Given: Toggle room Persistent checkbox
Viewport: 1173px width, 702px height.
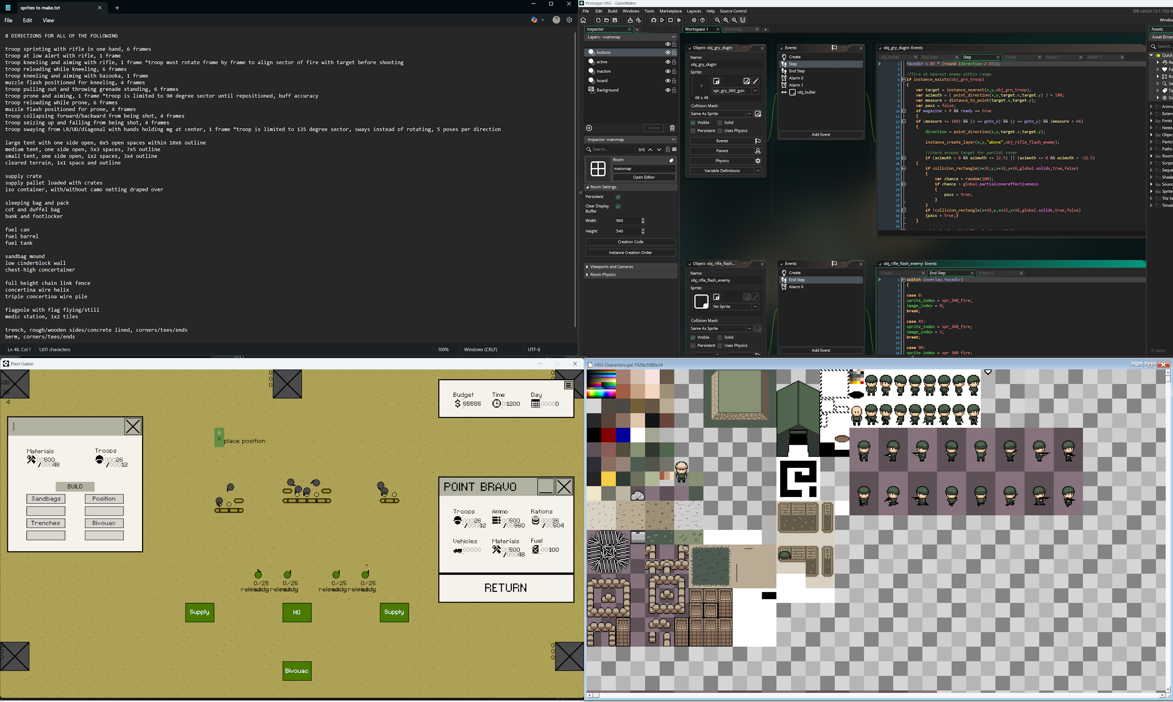Looking at the screenshot, I should tap(618, 197).
